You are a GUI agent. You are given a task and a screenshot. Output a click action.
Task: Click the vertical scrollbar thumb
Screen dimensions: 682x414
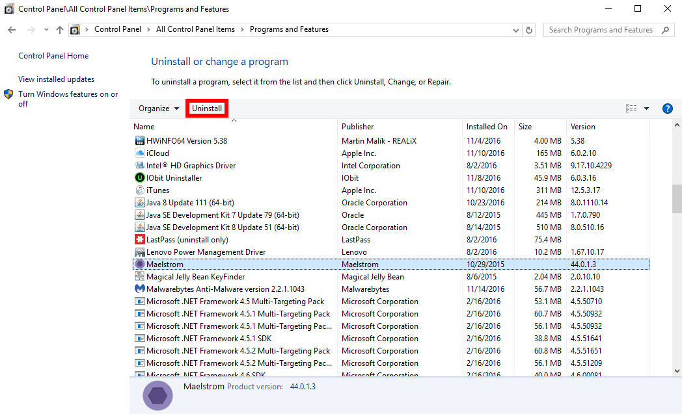pos(677,199)
